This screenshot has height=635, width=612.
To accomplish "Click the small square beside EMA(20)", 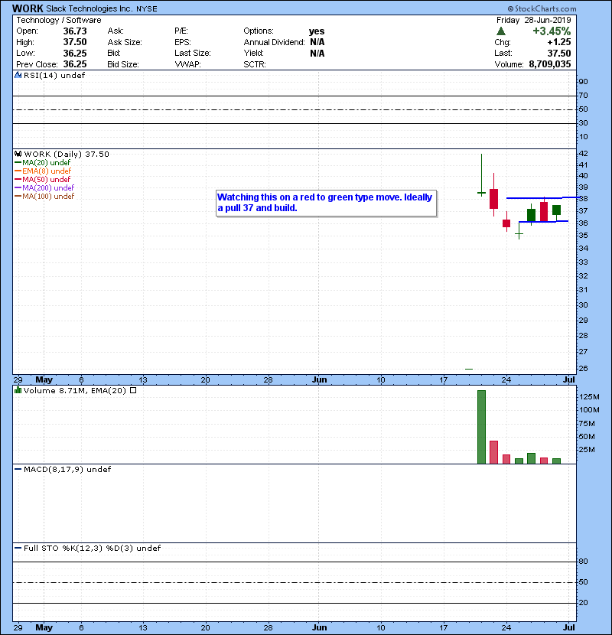I will coord(133,390).
